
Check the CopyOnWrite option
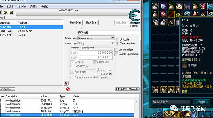tap(72, 66)
